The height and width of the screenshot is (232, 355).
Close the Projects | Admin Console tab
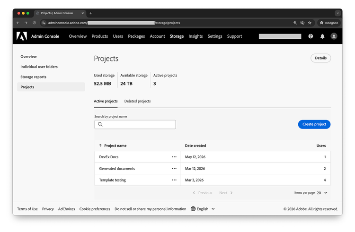point(83,13)
